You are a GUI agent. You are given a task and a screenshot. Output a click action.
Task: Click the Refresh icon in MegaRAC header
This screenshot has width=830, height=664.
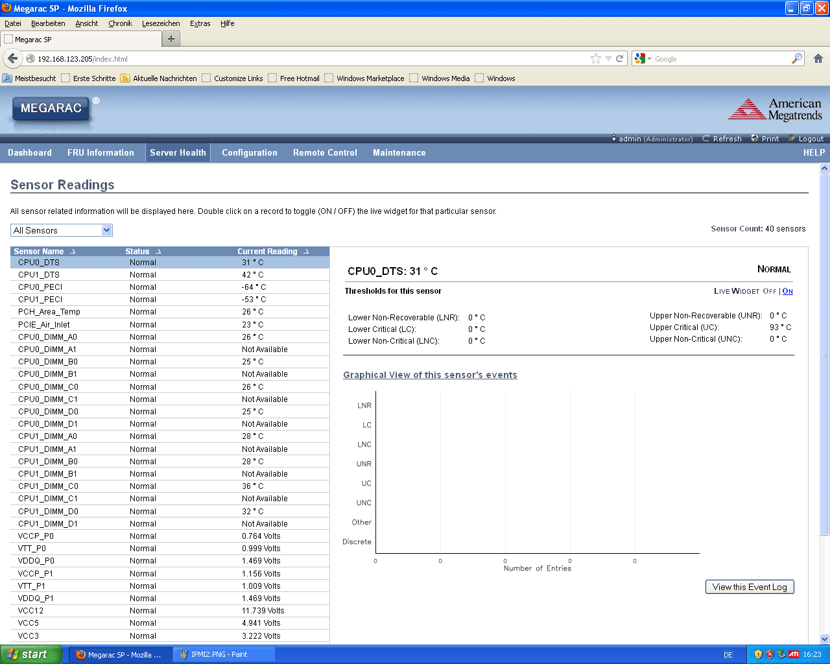pos(706,138)
